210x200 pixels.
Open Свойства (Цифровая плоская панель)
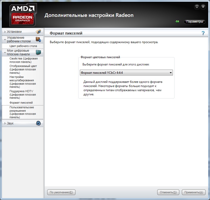pyautogui.click(x=24, y=60)
